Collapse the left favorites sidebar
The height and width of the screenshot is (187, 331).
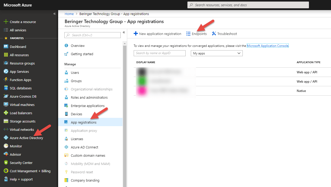(55, 14)
